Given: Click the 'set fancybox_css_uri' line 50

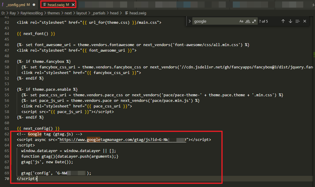Looking at the screenshot, I should click(x=167, y=67).
